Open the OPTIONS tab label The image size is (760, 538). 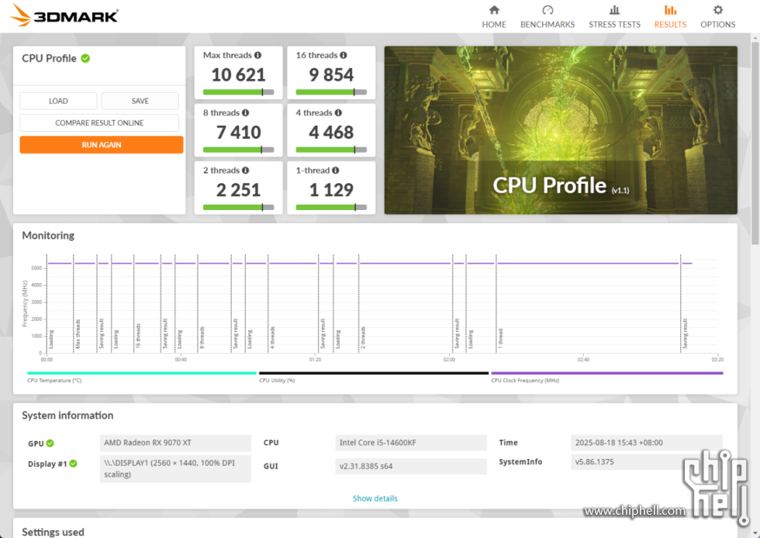coord(718,24)
